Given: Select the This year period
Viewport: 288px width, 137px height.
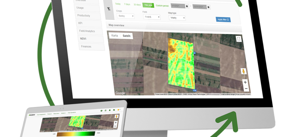Looking at the screenshot, I should click(148, 5).
